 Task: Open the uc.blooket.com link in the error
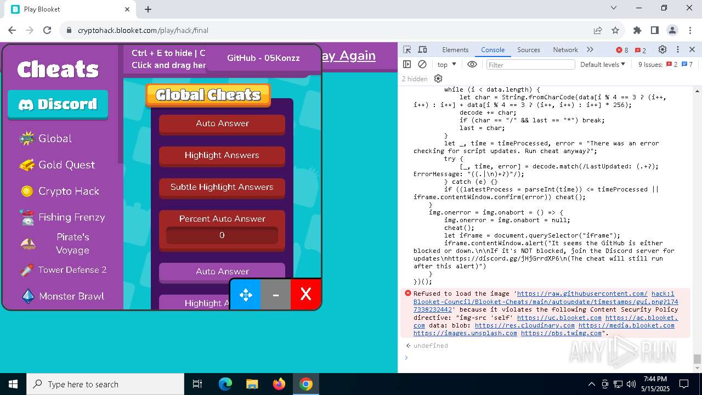[559, 318]
